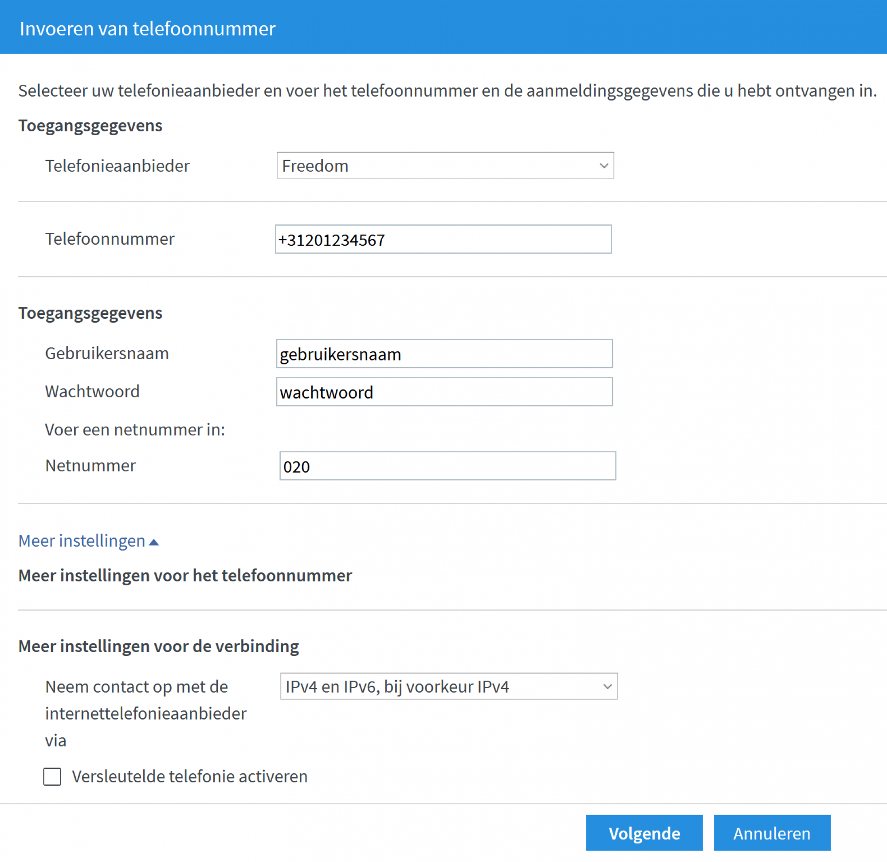Open the Telefonieaanbieder dropdown showing Freedom

pyautogui.click(x=445, y=166)
